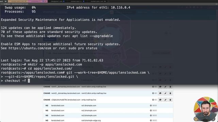This screenshot has width=218, height=122.
Task: Click 'apt list --upgradable' text in terminal
Action: (92, 36)
